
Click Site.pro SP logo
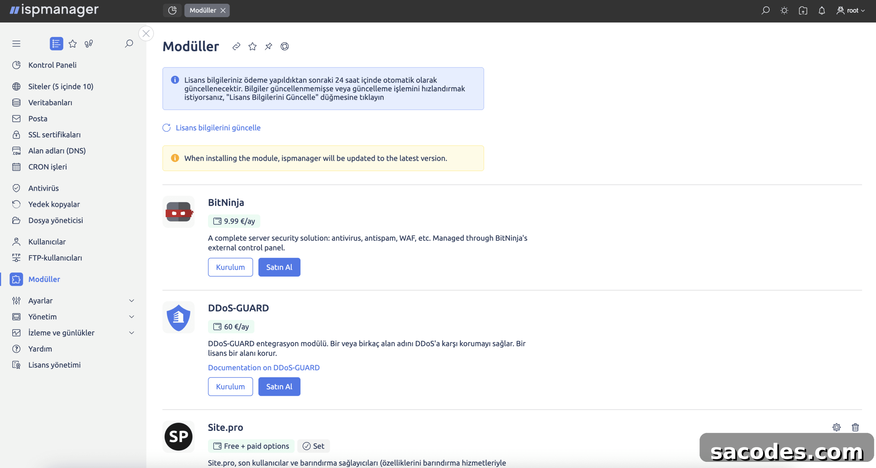point(178,437)
